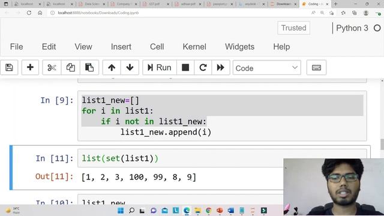
Task: Open the View menu
Action: tap(83, 47)
